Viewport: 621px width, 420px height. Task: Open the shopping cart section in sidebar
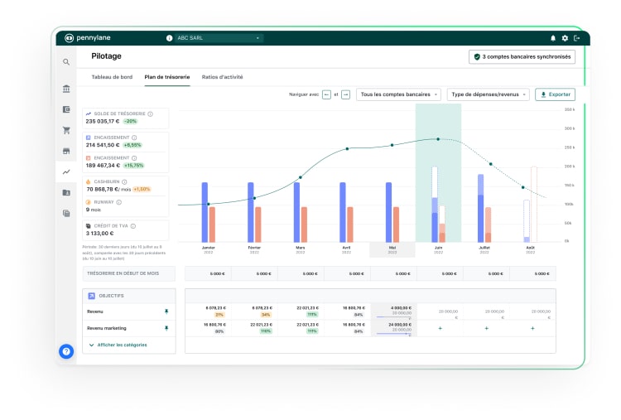(x=66, y=130)
